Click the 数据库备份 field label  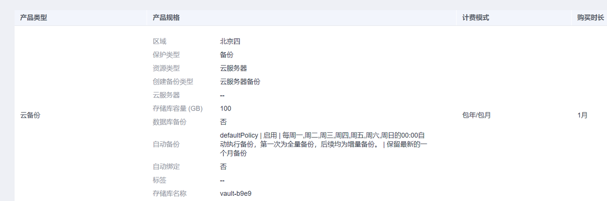point(169,122)
